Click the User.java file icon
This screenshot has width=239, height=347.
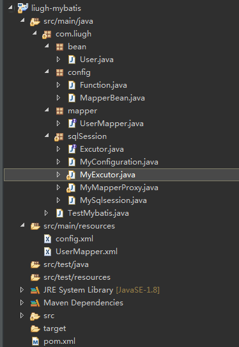coord(72,60)
